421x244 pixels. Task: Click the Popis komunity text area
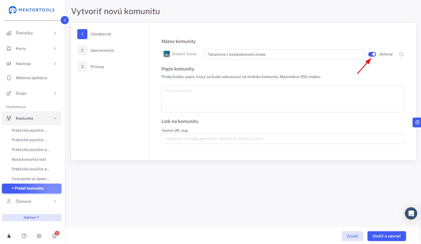pyautogui.click(x=283, y=99)
